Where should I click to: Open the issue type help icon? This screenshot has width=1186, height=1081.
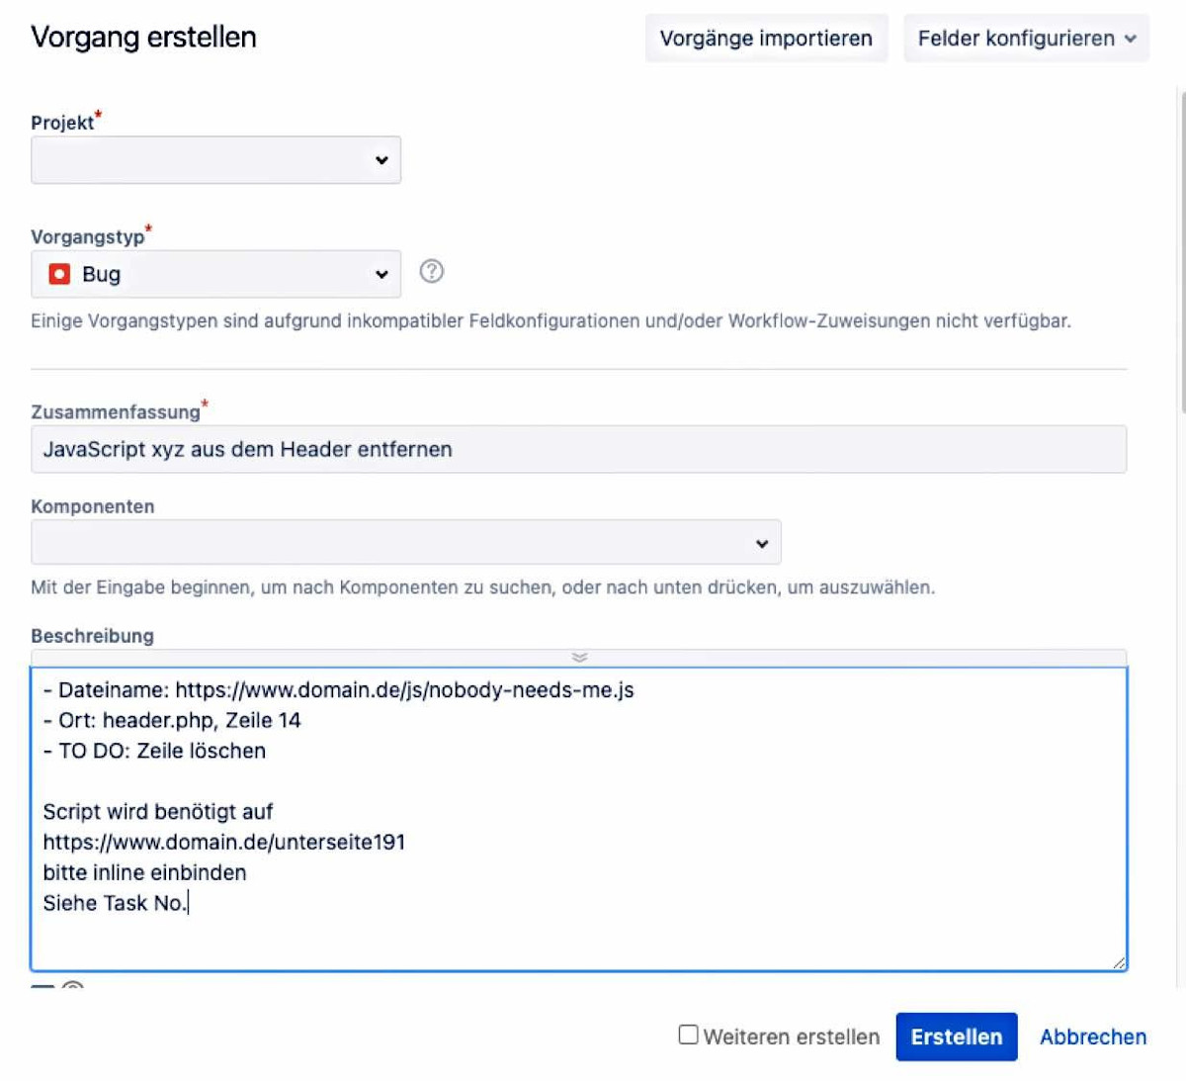tap(432, 271)
